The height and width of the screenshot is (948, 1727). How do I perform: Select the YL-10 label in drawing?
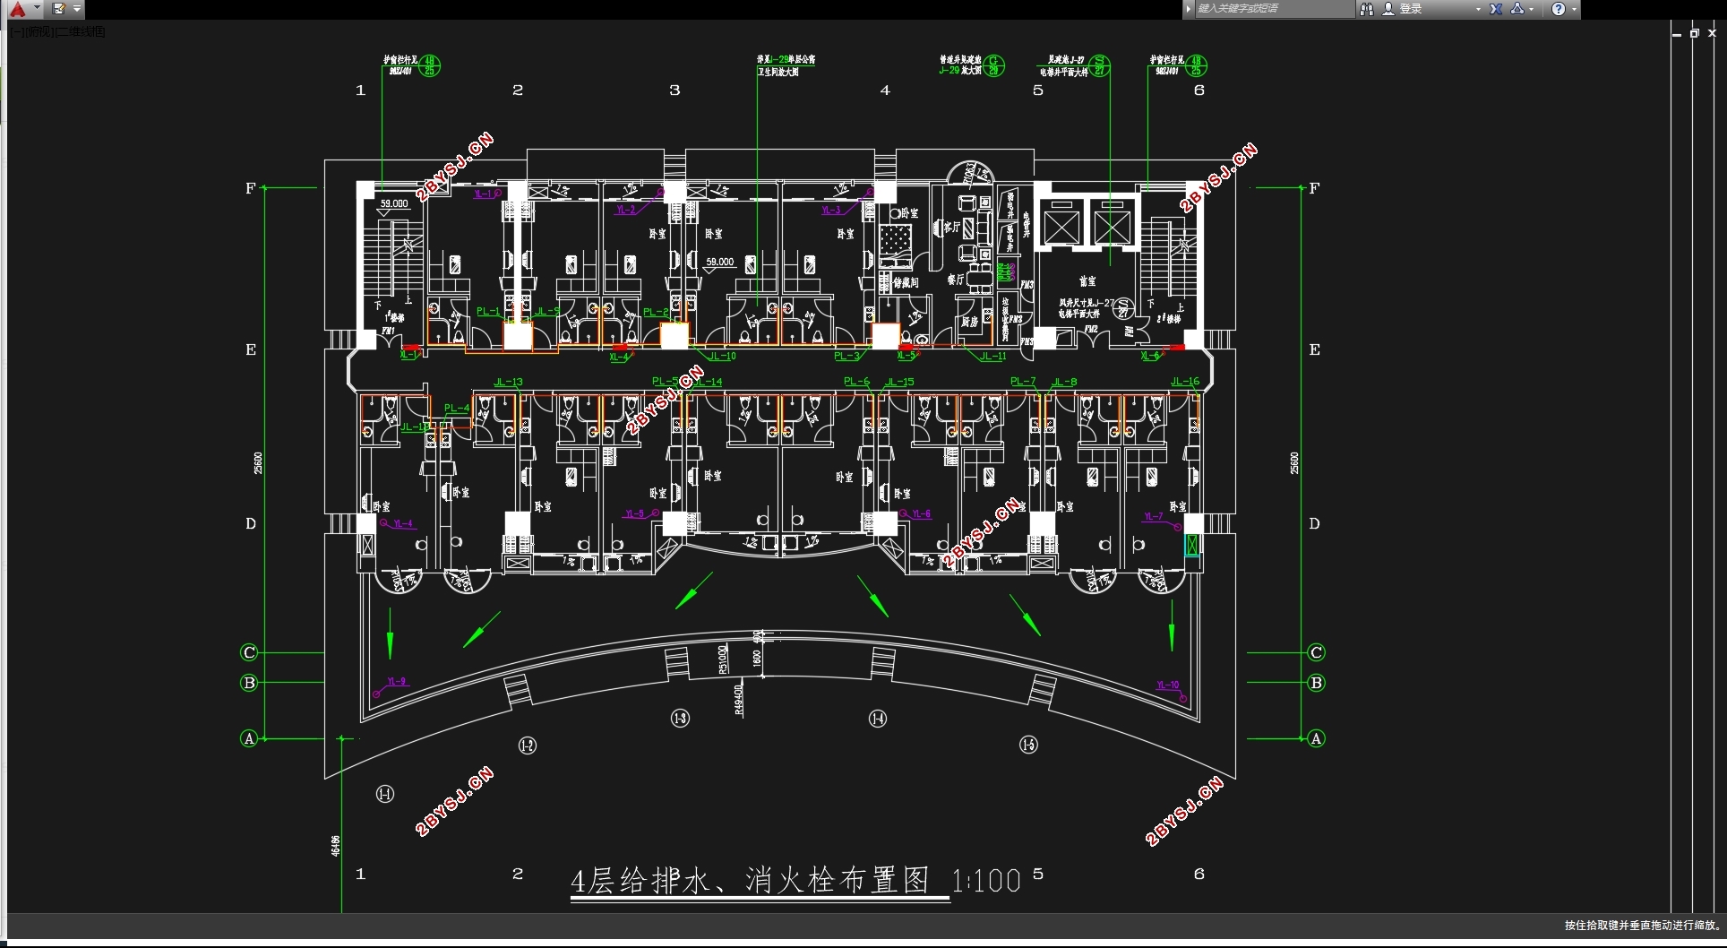pyautogui.click(x=1168, y=685)
